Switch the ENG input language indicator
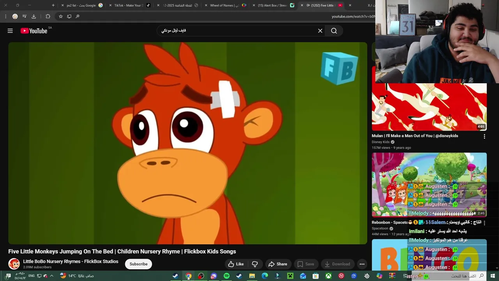 [x=32, y=276]
